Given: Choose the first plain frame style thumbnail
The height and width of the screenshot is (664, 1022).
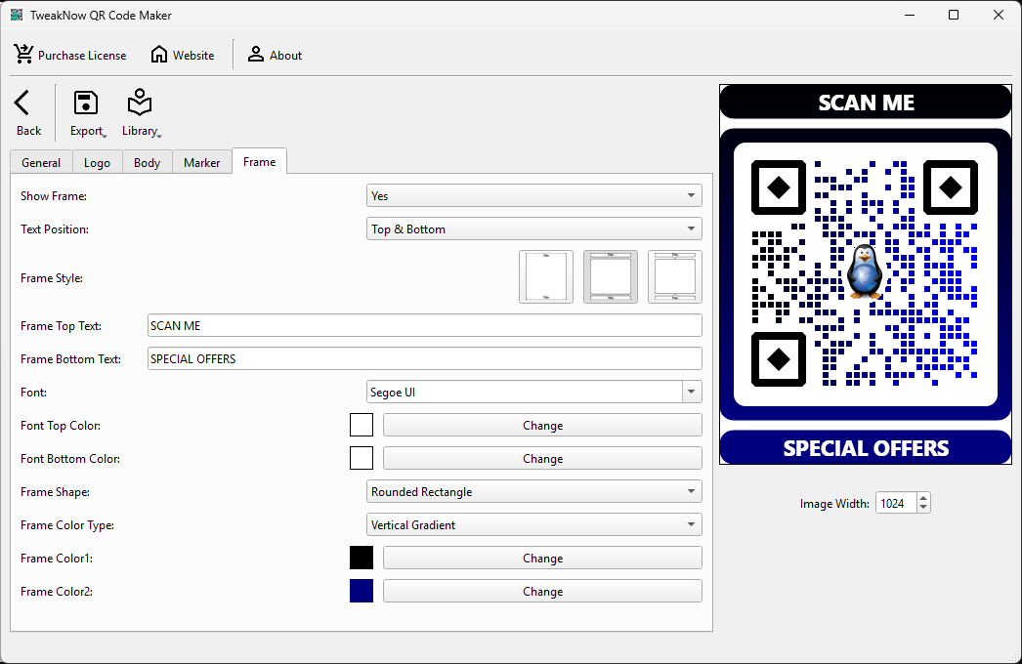Looking at the screenshot, I should 546,277.
